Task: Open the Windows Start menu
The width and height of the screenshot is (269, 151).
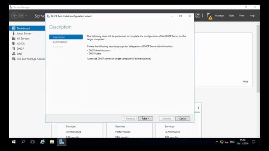Action: point(14,142)
